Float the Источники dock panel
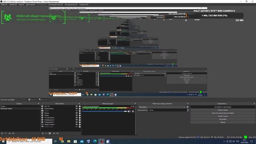The width and height of the screenshot is (256, 144). click(x=79, y=104)
